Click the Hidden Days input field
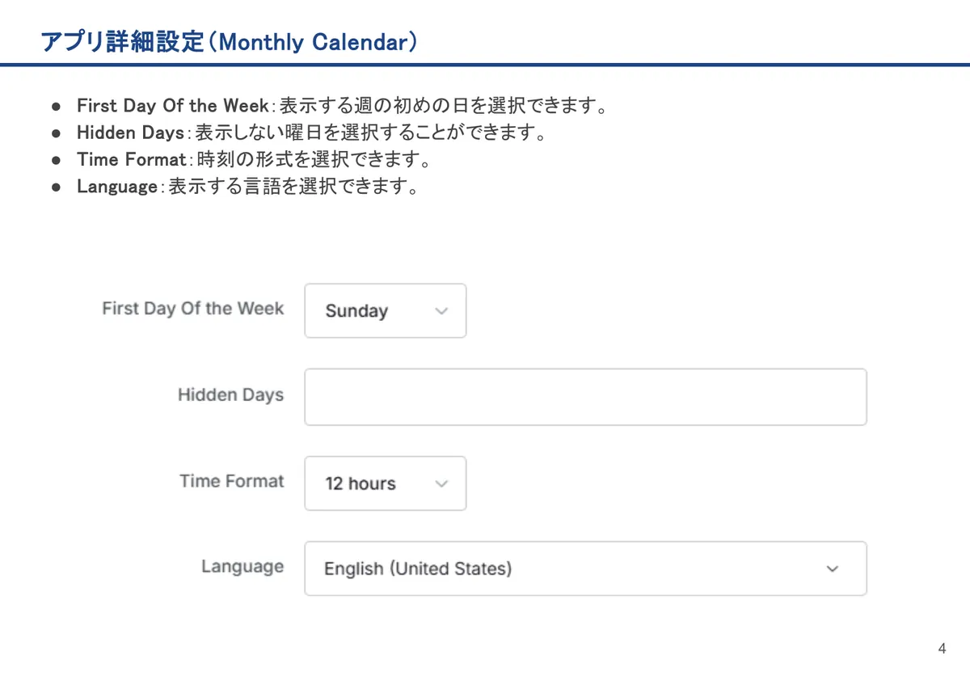 pyautogui.click(x=585, y=397)
